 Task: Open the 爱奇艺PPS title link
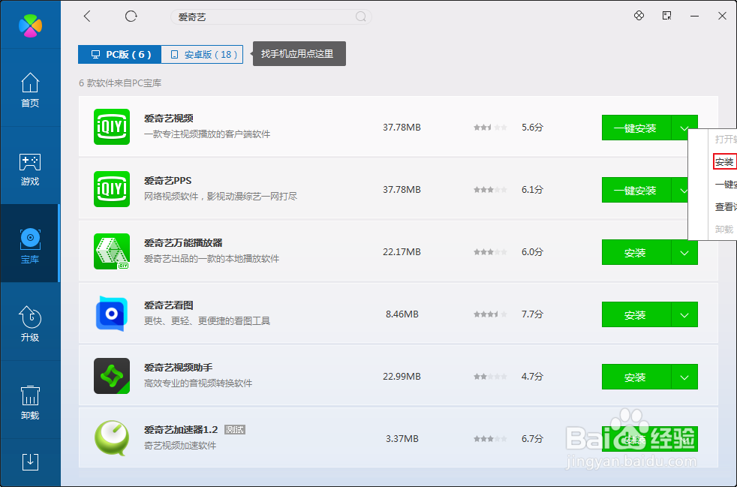point(168,181)
